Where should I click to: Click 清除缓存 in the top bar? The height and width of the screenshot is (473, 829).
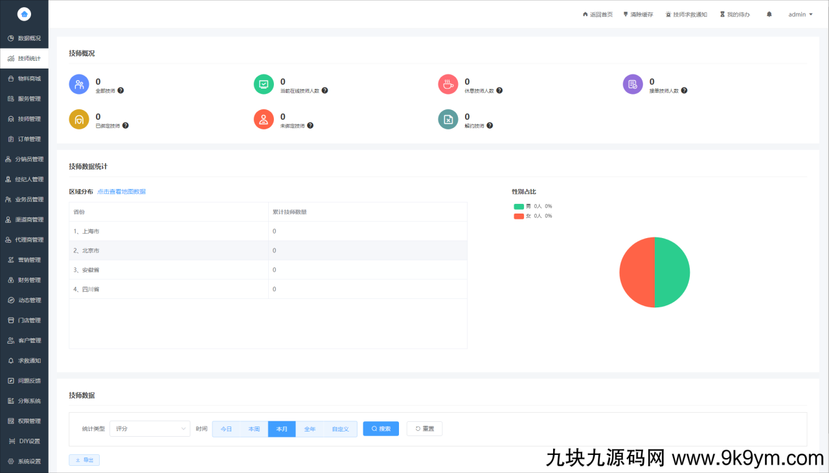(x=638, y=14)
